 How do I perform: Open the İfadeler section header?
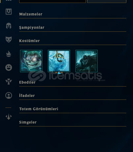click(73, 96)
